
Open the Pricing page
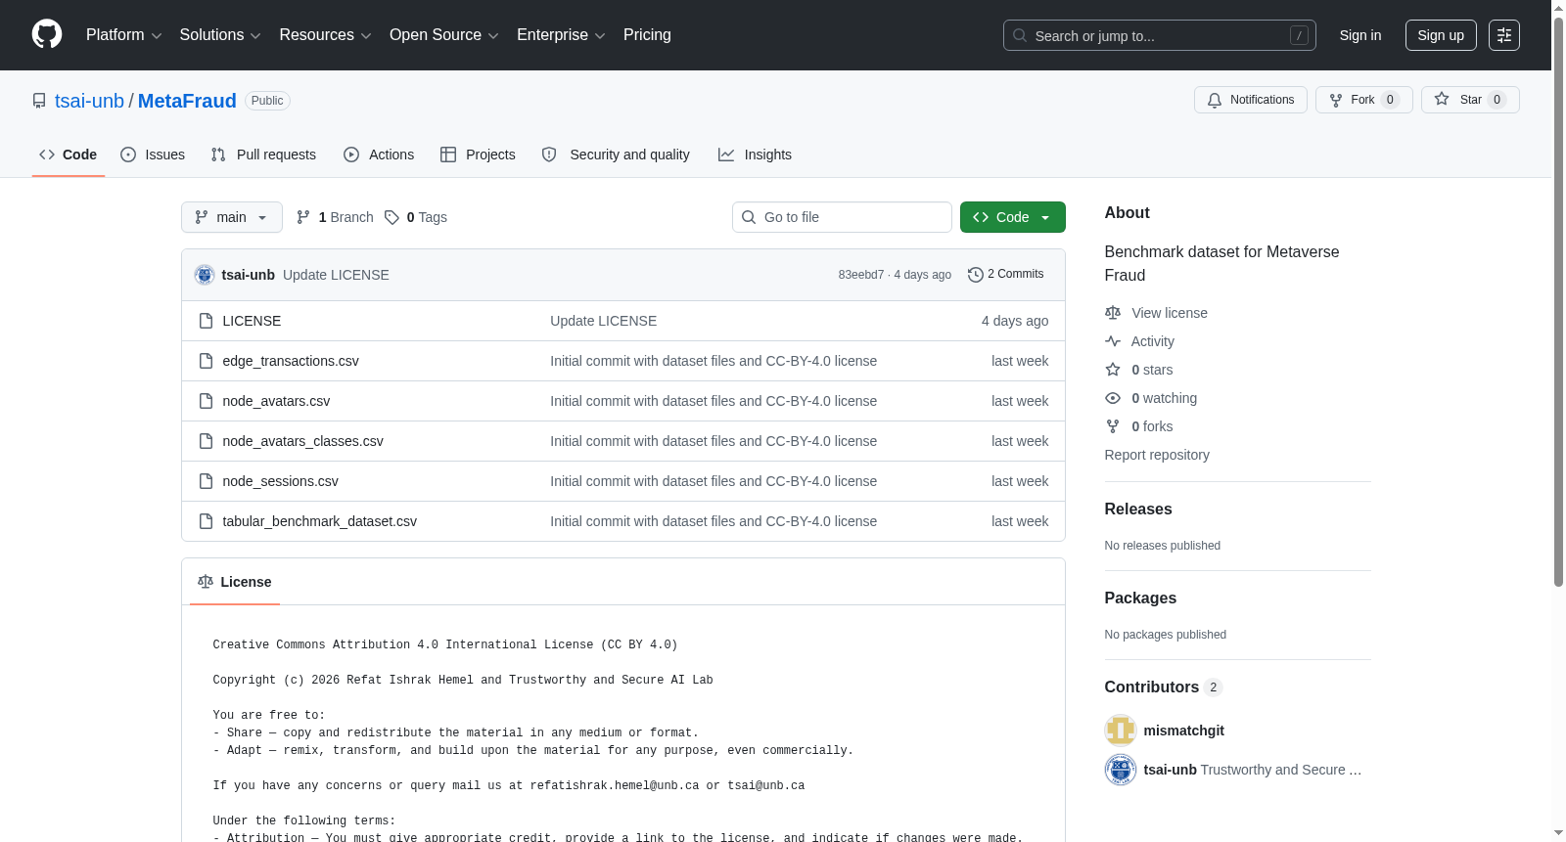coord(647,35)
